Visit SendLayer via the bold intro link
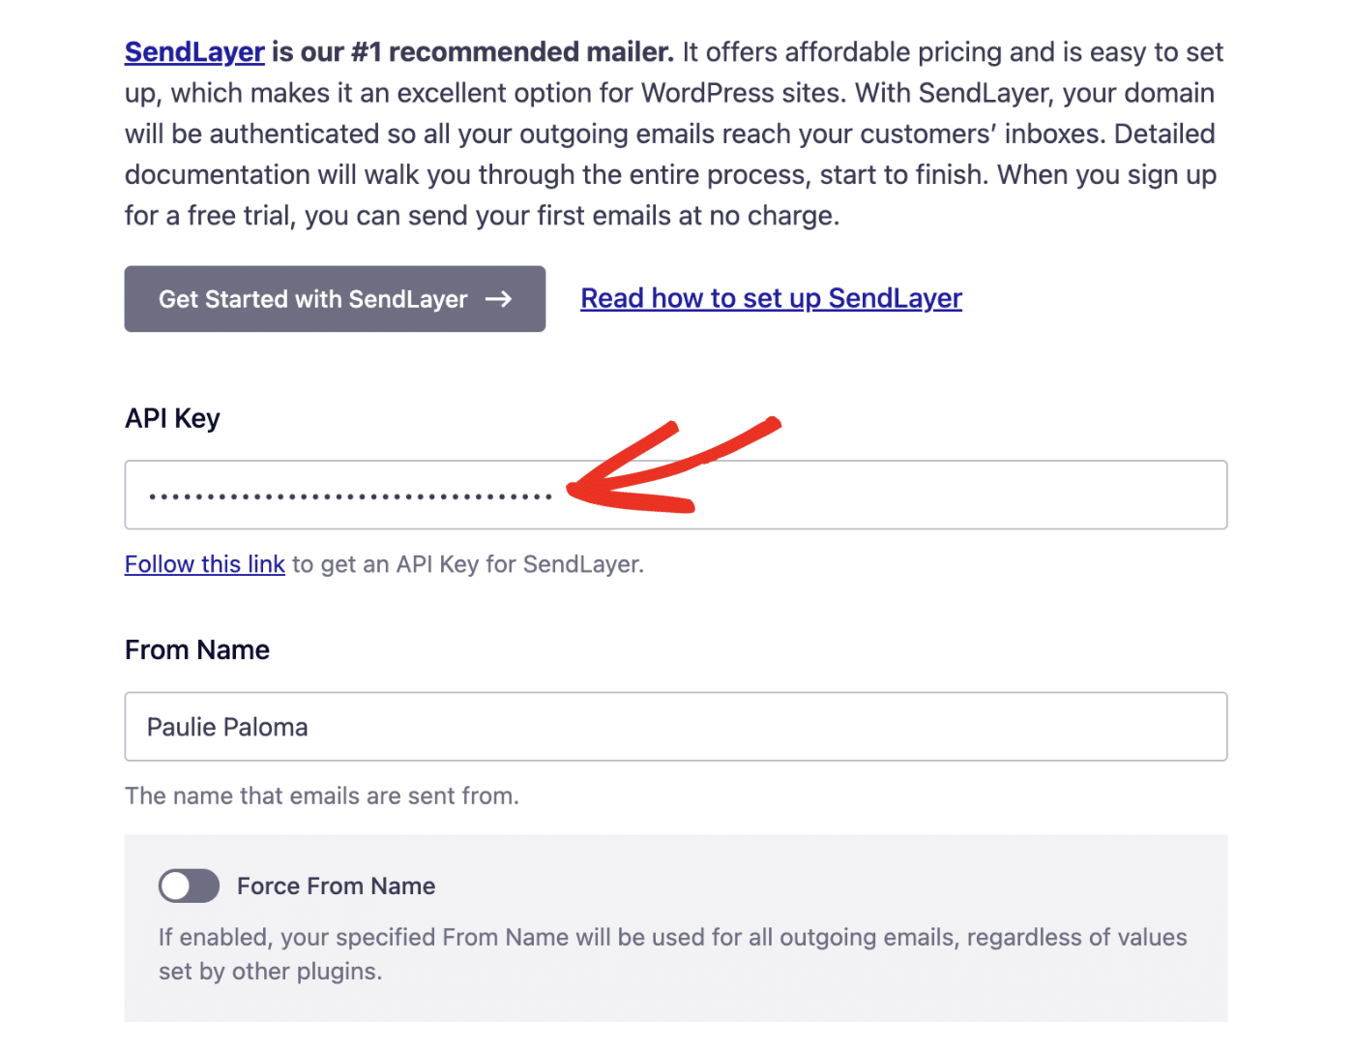Image resolution: width=1354 pixels, height=1051 pixels. pyautogui.click(x=193, y=51)
